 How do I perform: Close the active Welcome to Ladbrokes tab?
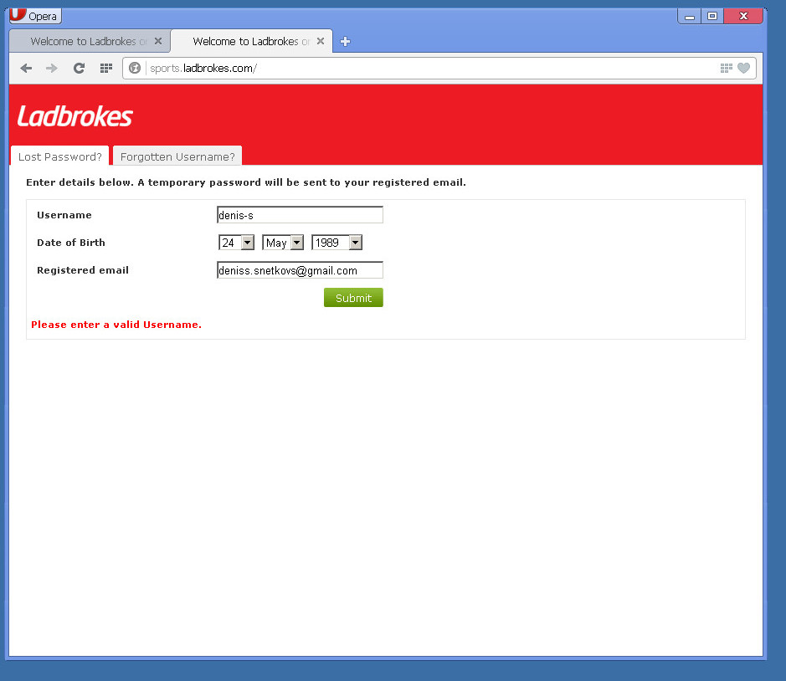[321, 41]
